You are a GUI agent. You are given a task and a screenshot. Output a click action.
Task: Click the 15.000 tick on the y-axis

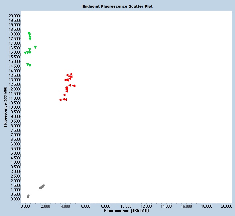click(x=15, y=62)
